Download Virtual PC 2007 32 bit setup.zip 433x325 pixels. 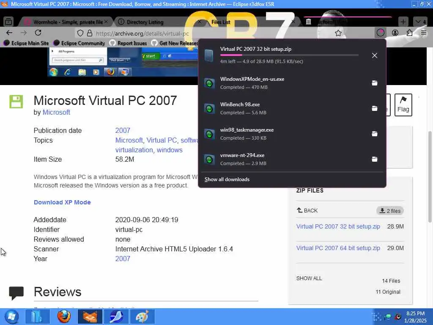(338, 226)
